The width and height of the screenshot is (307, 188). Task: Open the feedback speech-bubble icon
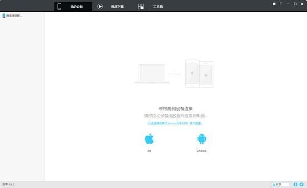(x=274, y=4)
